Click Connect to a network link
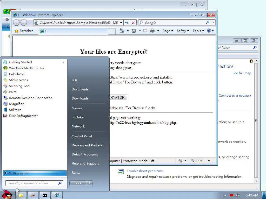The image size is (266, 199). point(235,96)
